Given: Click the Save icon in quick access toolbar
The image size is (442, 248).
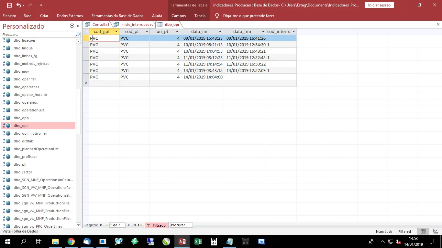Looking at the screenshot, I should (9, 5).
